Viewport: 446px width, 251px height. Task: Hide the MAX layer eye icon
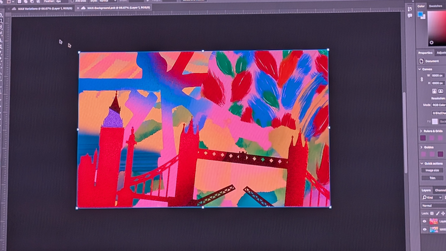(x=424, y=229)
